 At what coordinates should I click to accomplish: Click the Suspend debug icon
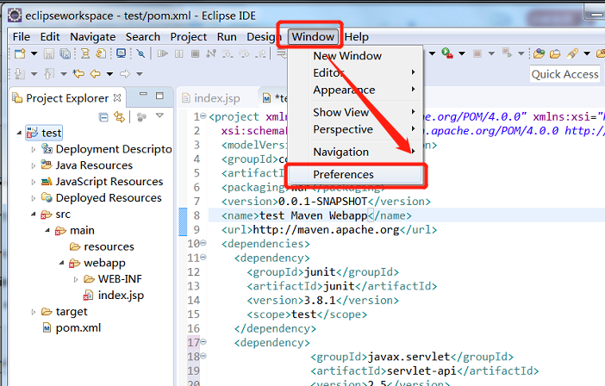point(179,53)
